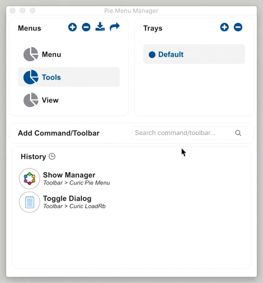Image resolution: width=263 pixels, height=283 pixels.
Task: Click the import menus download icon
Action: [x=100, y=27]
